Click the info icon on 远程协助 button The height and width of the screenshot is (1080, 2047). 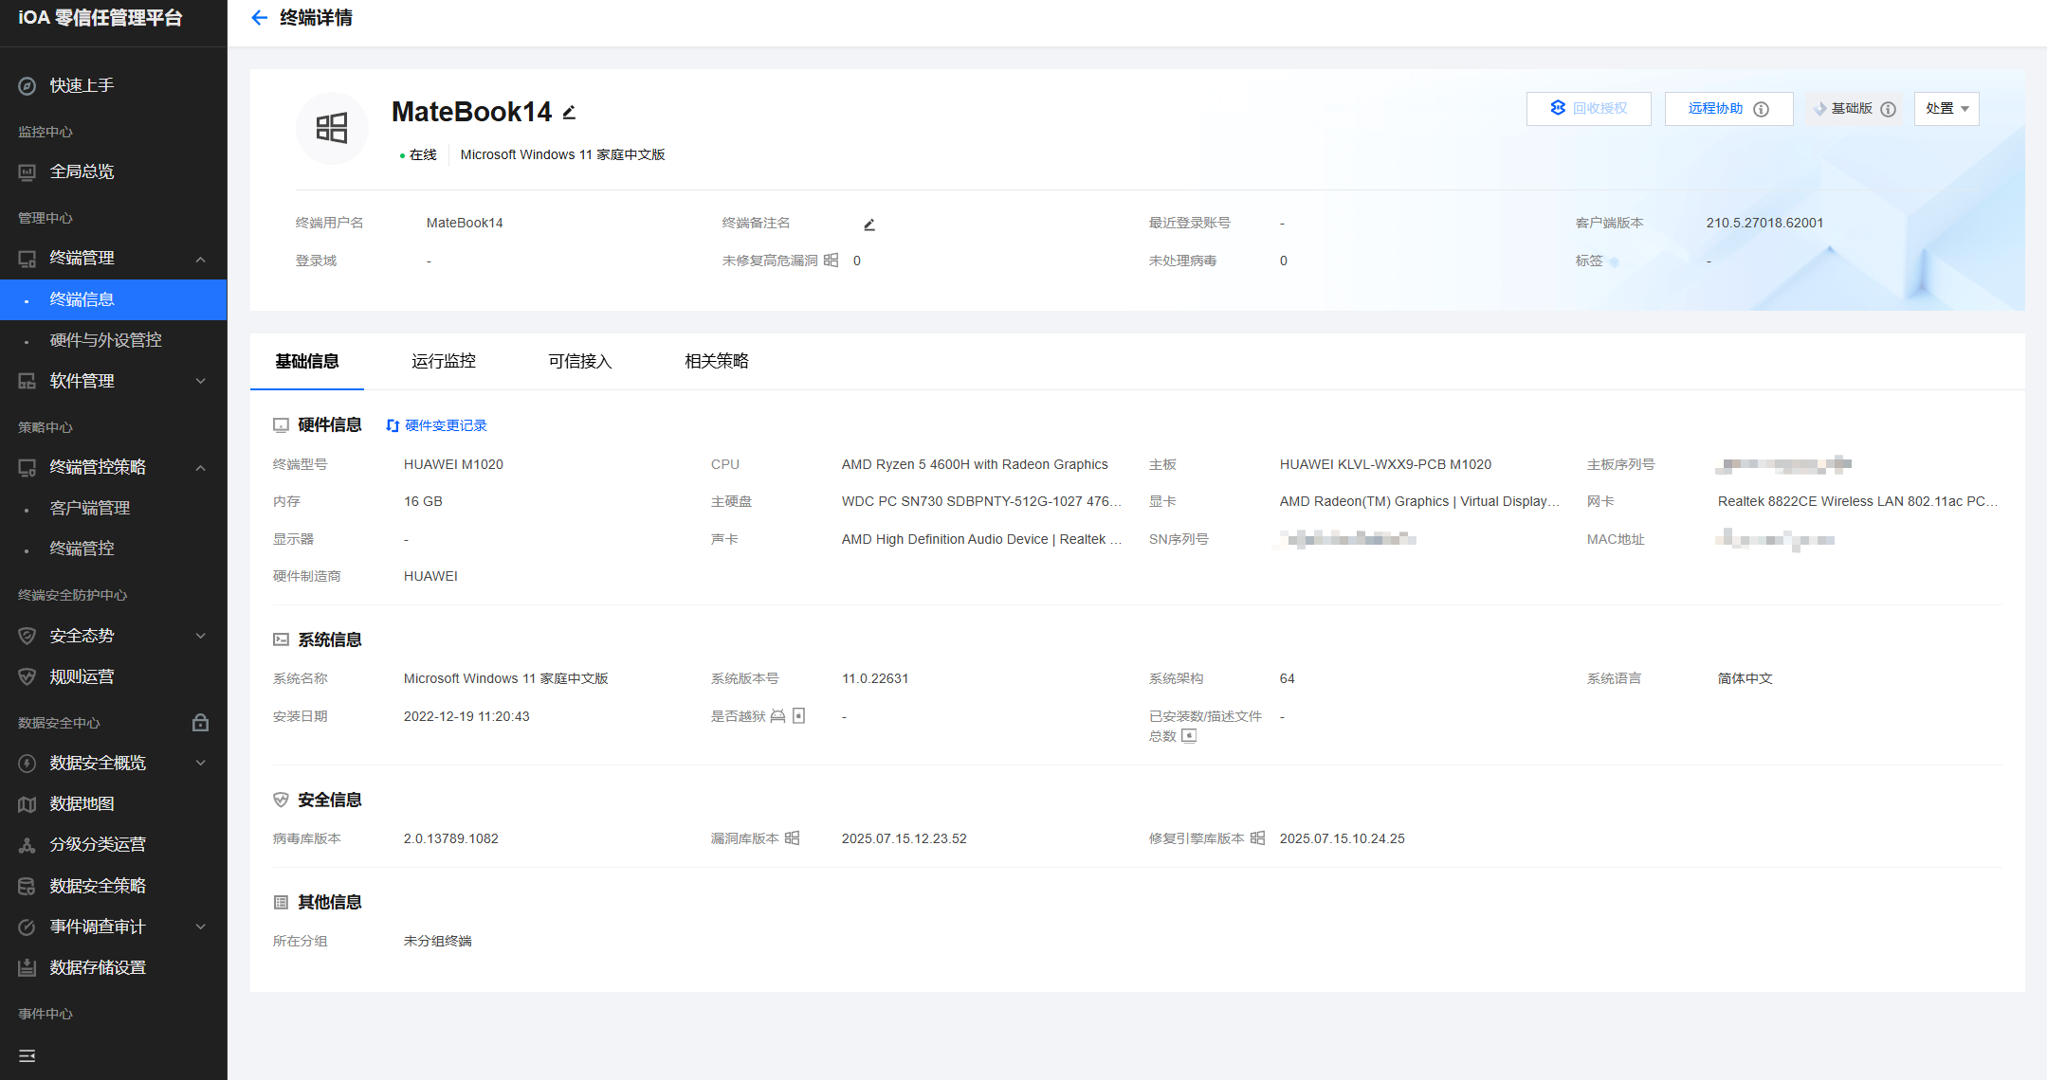1761,109
